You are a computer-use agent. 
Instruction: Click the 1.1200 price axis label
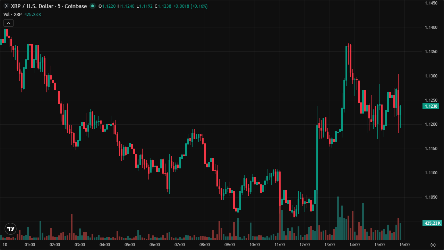coord(430,124)
